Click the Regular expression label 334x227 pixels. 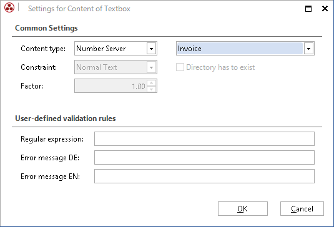click(52, 139)
